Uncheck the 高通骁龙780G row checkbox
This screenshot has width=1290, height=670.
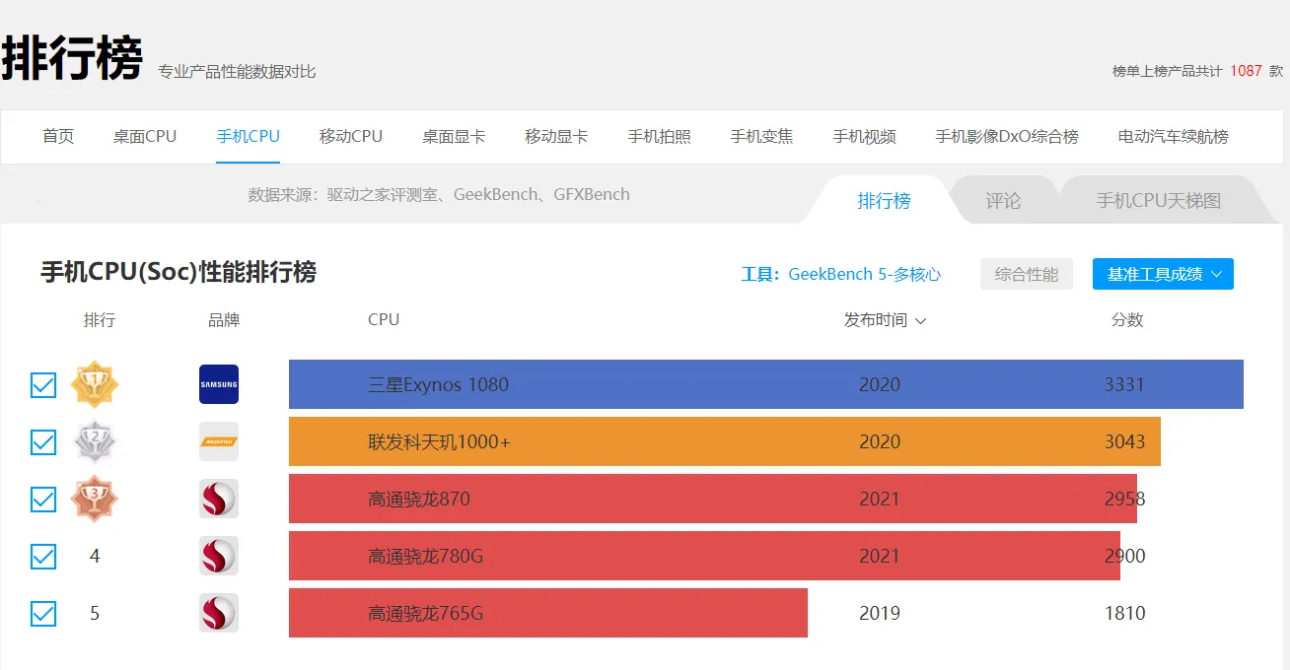pos(43,557)
